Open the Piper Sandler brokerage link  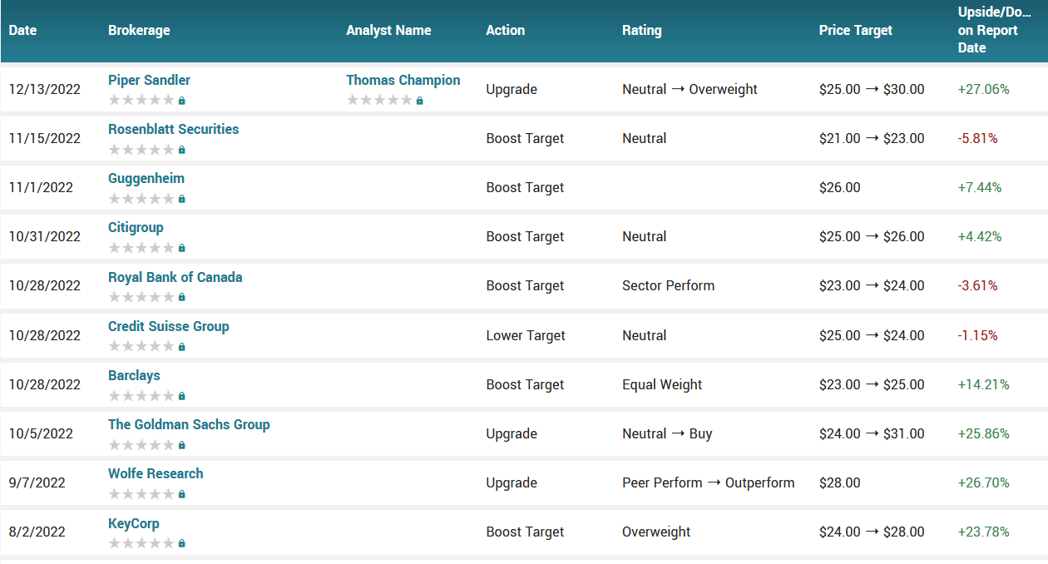point(149,80)
